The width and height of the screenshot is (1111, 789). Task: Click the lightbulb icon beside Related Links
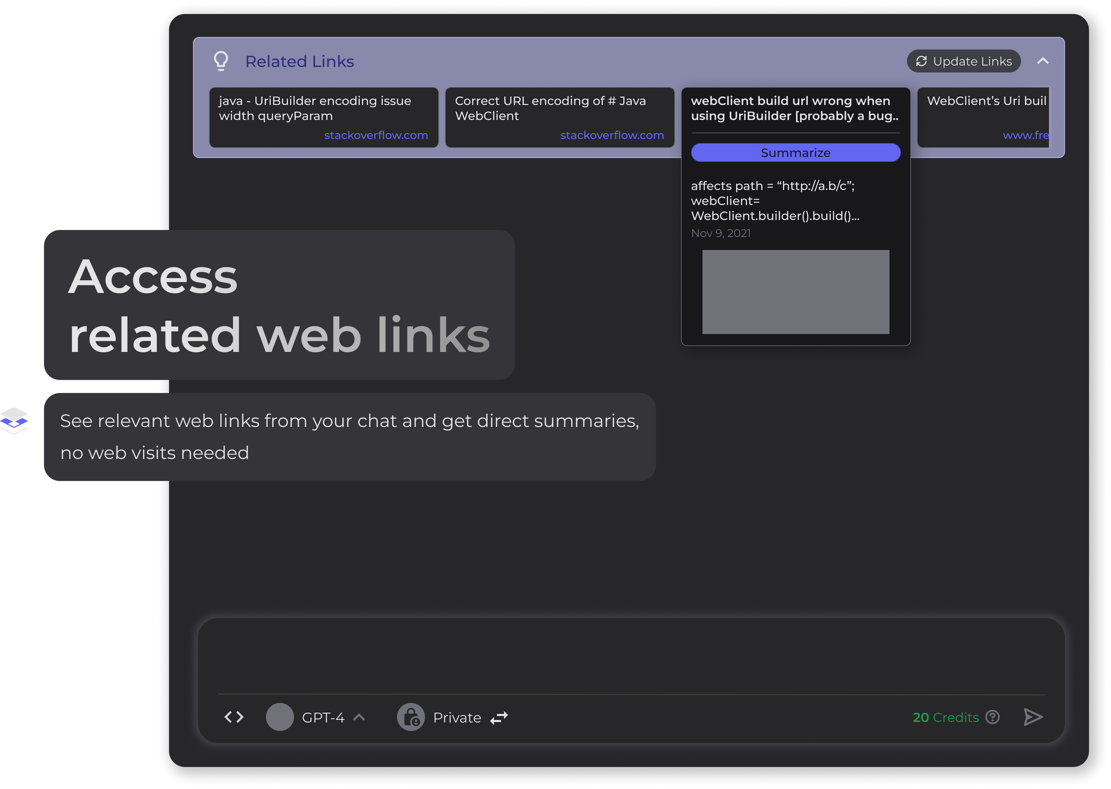(x=221, y=61)
